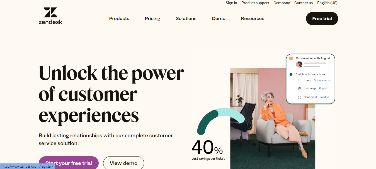Click the green Enrich with predictions dot
Screen dimensions: 376x169
point(291,74)
